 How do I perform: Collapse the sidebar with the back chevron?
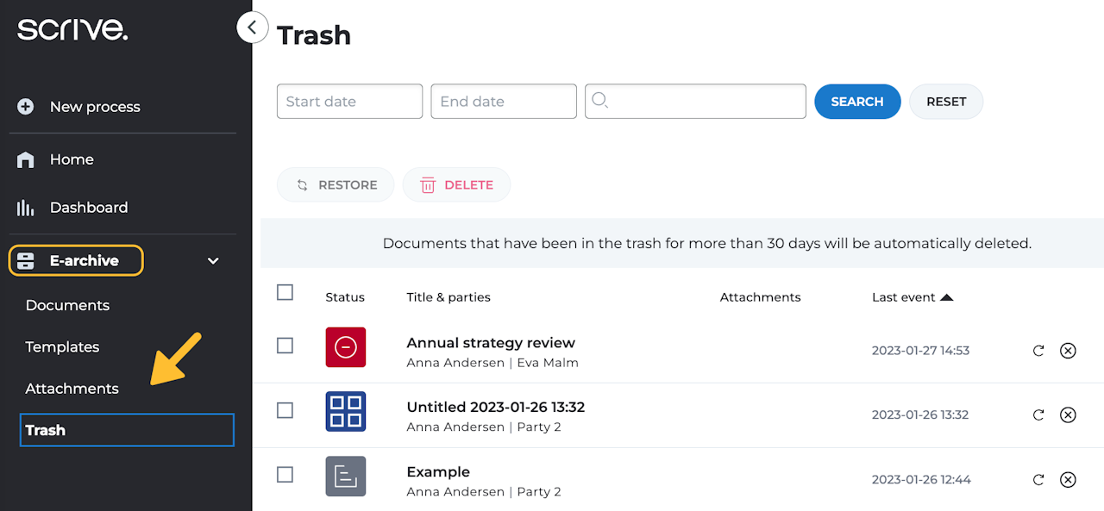(252, 28)
